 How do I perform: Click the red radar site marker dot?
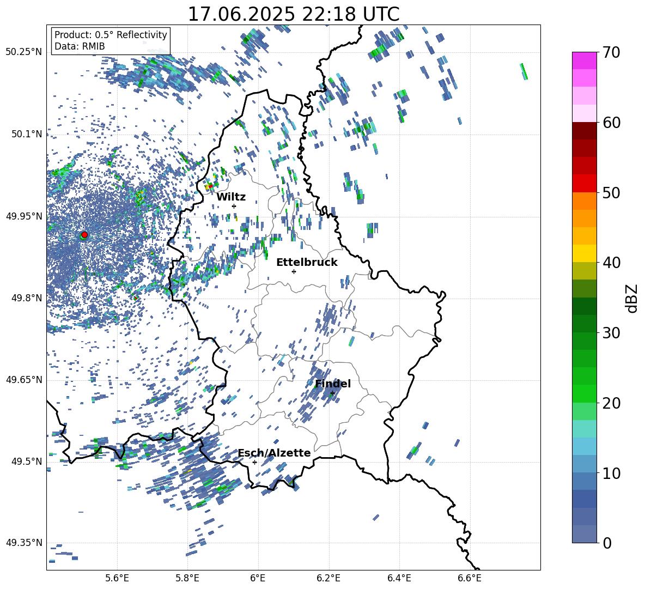click(84, 235)
